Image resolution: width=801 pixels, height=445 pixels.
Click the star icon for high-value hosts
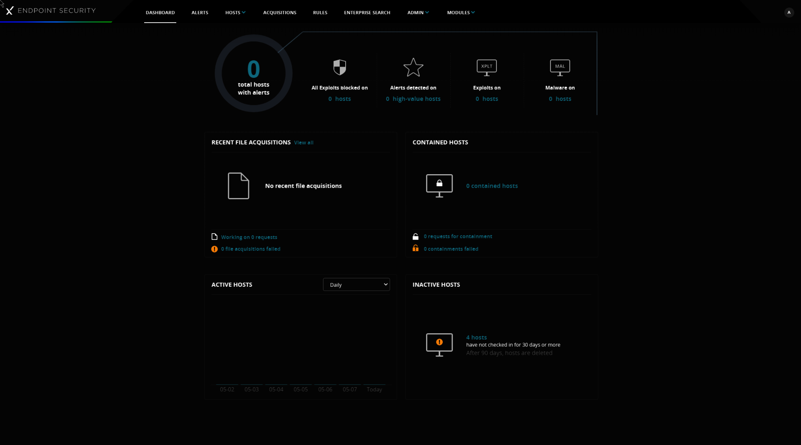(x=413, y=68)
